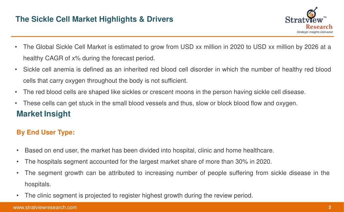This screenshot has width=344, height=212.
Task: Click the red Research word in logo
Action: pos(319,27)
